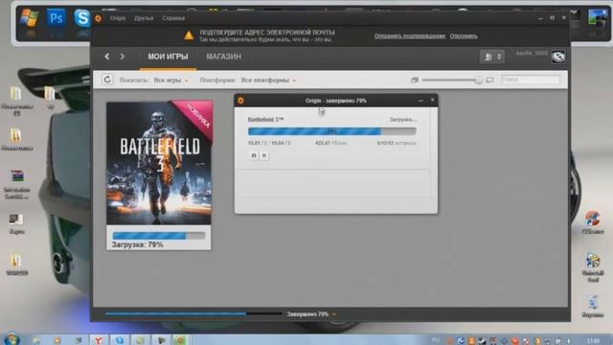The width and height of the screenshot is (613, 345).
Task: Switch to the МАГАЗИН tab
Action: (223, 57)
